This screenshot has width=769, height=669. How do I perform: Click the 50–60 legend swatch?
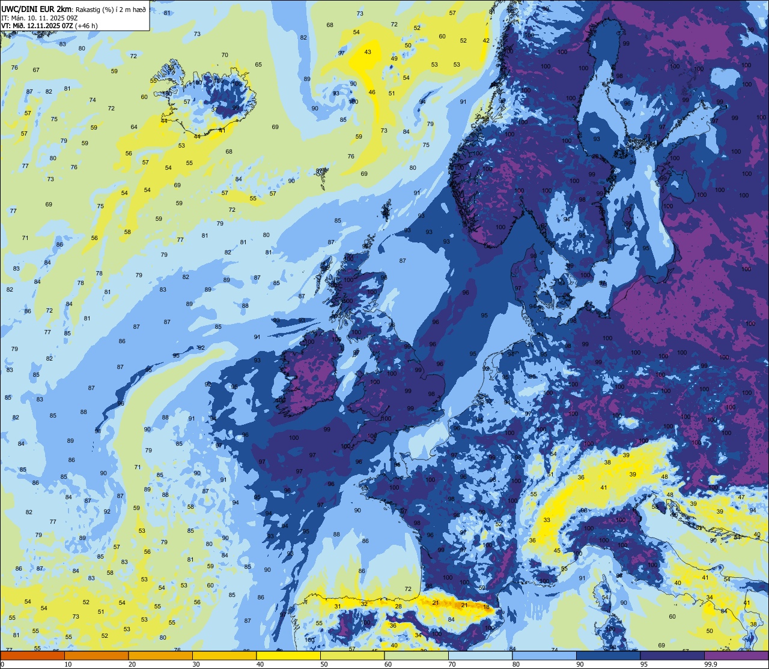click(352, 656)
